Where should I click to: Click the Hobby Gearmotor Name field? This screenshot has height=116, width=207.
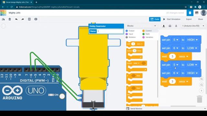[110, 31]
